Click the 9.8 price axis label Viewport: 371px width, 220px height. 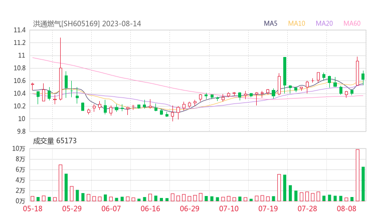21,131
